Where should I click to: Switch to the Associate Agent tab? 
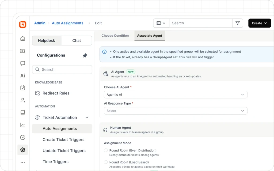[150, 36]
